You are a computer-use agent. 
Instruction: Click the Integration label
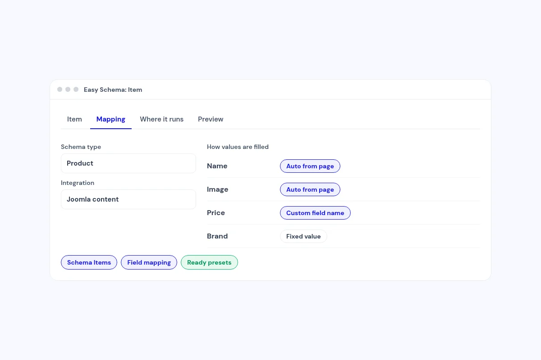(78, 183)
